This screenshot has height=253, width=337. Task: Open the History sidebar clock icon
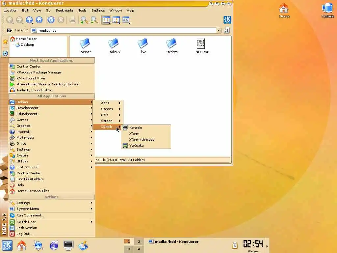(x=5, y=53)
